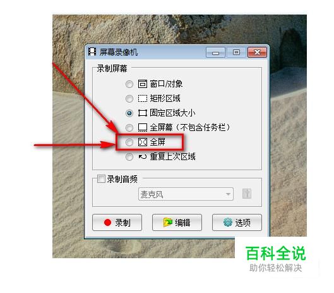Minimize the 屏幕录像机 window
Image resolution: width=334 pixels, height=293 pixels.
(x=215, y=53)
